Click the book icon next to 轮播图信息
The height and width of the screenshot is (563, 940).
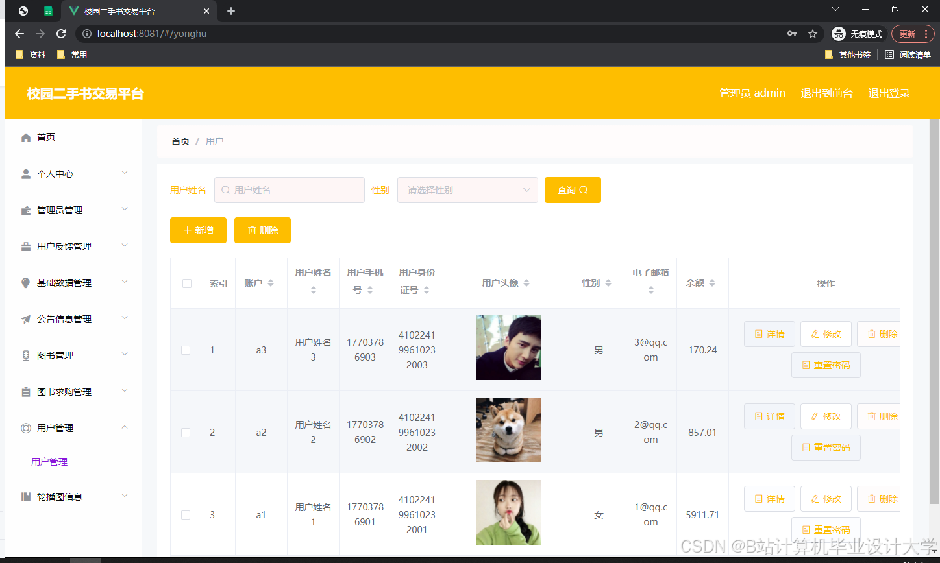(26, 497)
